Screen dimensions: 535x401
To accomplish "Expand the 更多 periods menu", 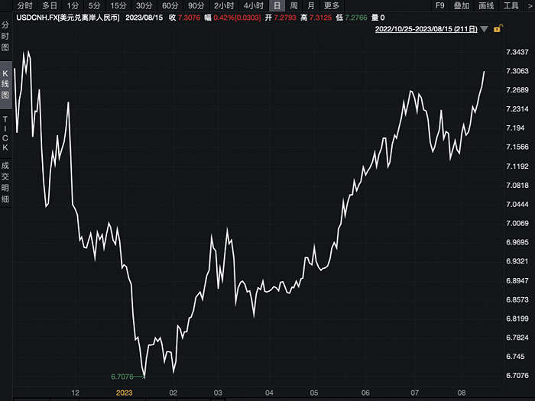I will tap(332, 5).
